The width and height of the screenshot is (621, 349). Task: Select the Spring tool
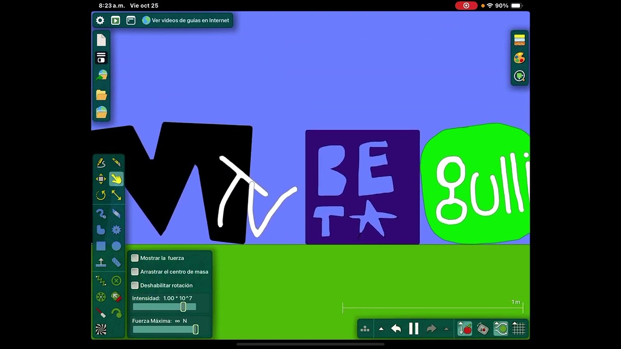(x=101, y=281)
